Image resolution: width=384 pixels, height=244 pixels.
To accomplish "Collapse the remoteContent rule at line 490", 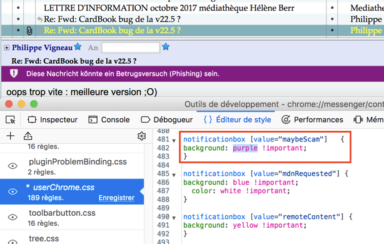I will (174, 218).
